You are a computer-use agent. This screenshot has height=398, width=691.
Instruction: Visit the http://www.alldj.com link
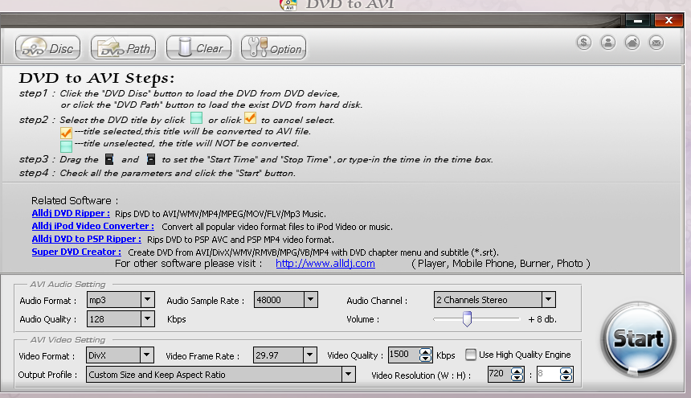point(325,264)
